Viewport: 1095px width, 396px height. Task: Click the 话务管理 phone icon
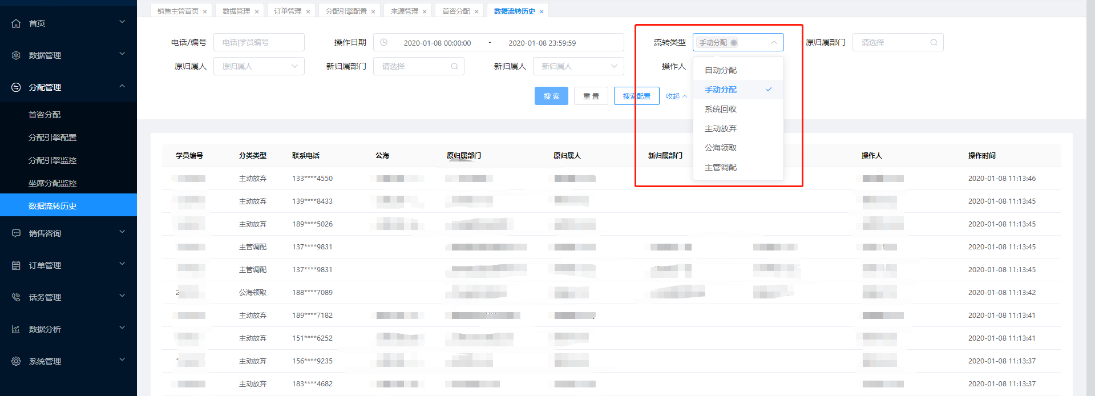click(x=16, y=297)
